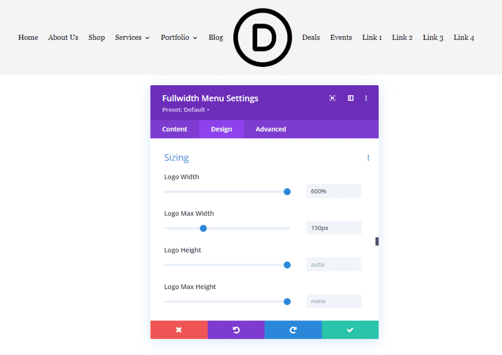Screen dimensions: 502x355
Task: Open the Sizing section options menu
Action: coord(368,158)
